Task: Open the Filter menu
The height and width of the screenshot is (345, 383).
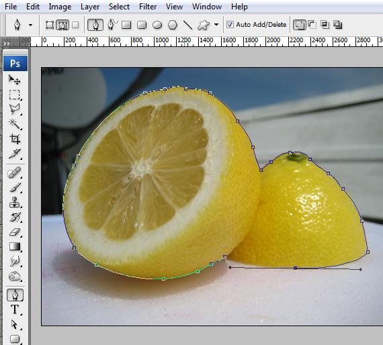Action: [x=148, y=7]
